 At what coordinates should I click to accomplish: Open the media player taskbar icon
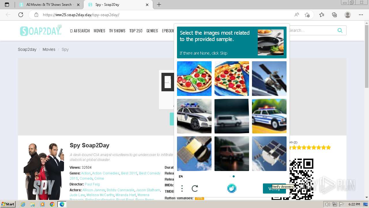pos(42,204)
